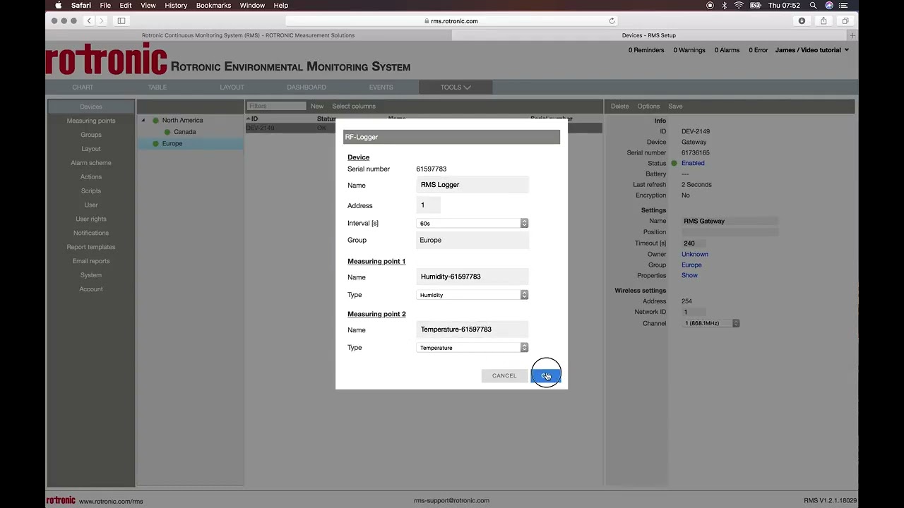Screen dimensions: 904x508
Task: Open Spotlight search magnifier
Action: tap(814, 5)
